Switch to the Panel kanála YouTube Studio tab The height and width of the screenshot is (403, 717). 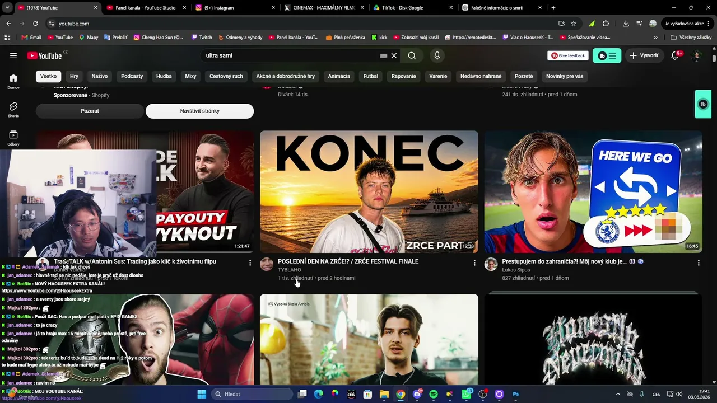point(145,8)
